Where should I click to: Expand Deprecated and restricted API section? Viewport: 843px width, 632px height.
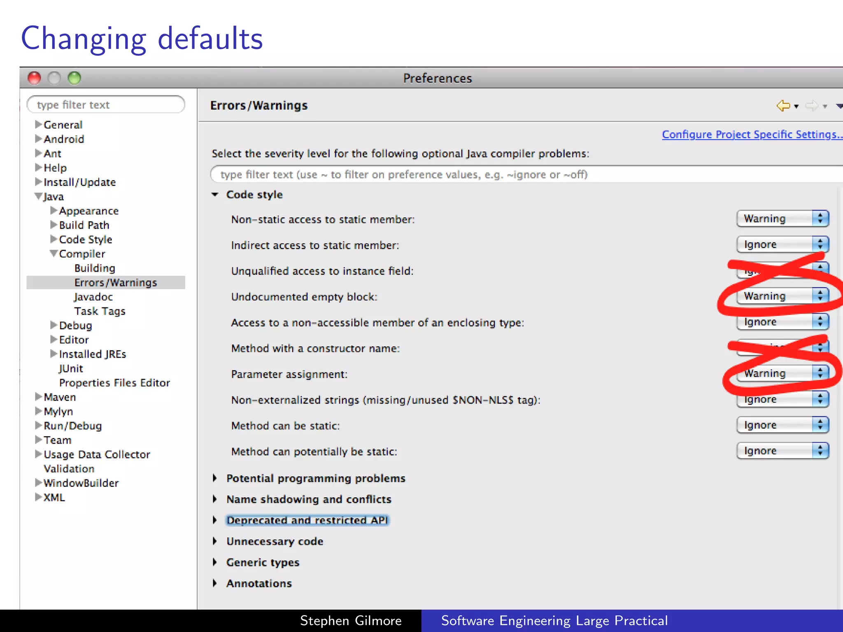tap(215, 520)
